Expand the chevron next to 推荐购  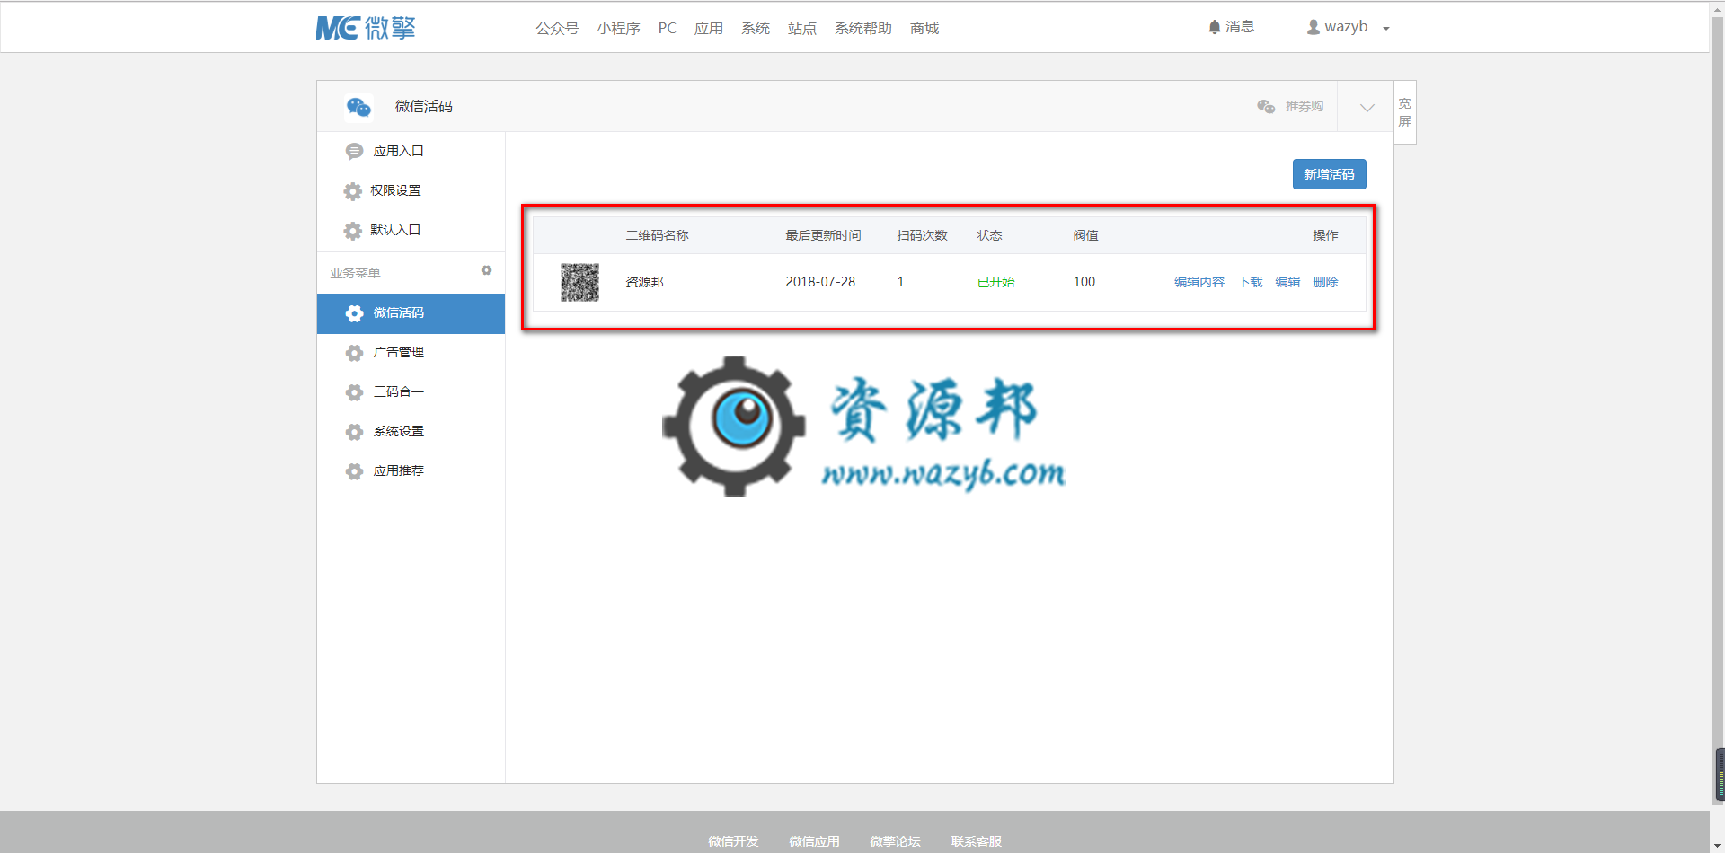click(1367, 107)
